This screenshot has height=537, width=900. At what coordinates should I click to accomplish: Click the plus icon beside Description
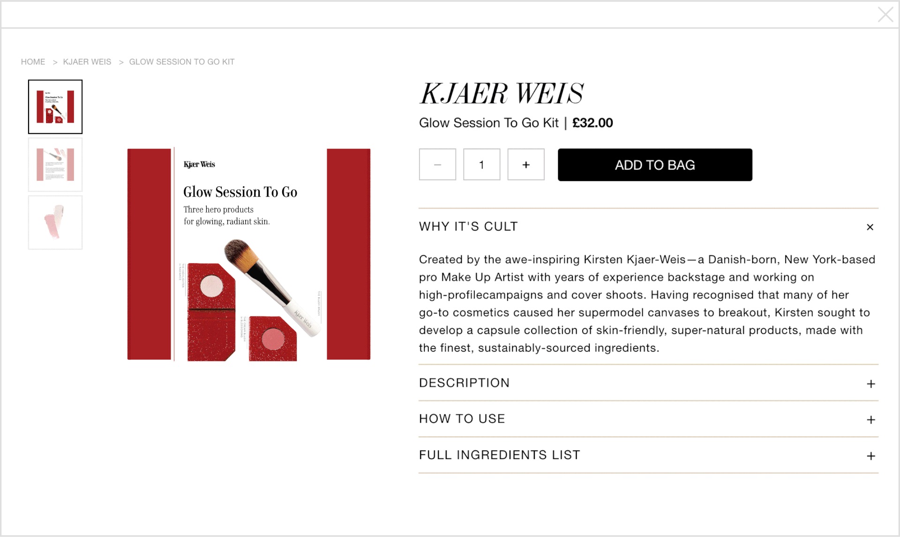pyautogui.click(x=871, y=384)
